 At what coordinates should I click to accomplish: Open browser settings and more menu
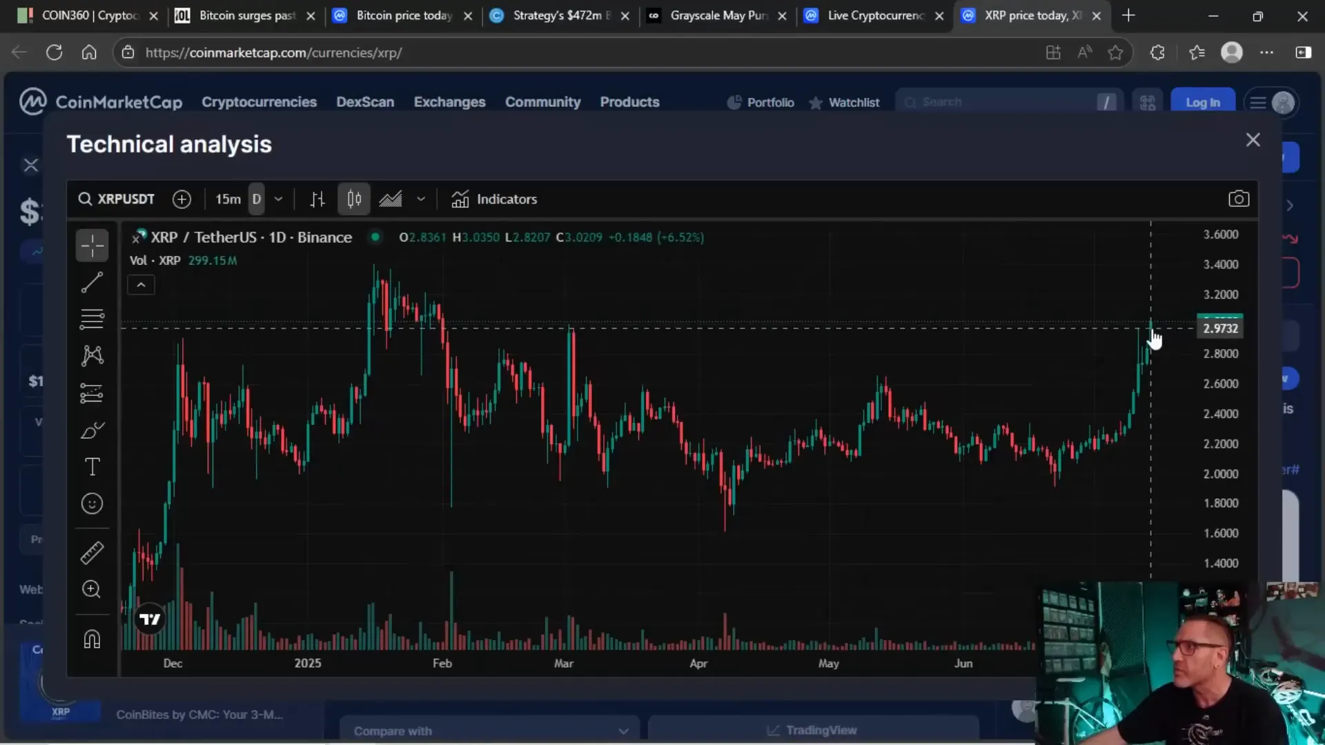[x=1266, y=52]
